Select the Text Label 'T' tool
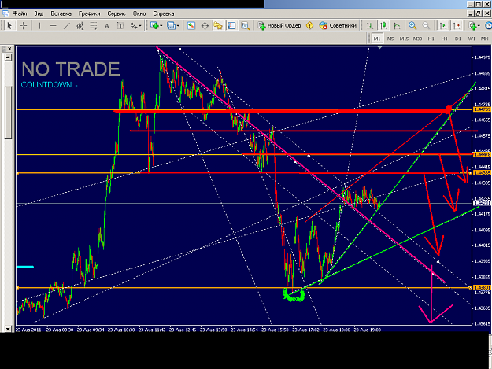Viewport: 492px width, 369px height. (120, 26)
